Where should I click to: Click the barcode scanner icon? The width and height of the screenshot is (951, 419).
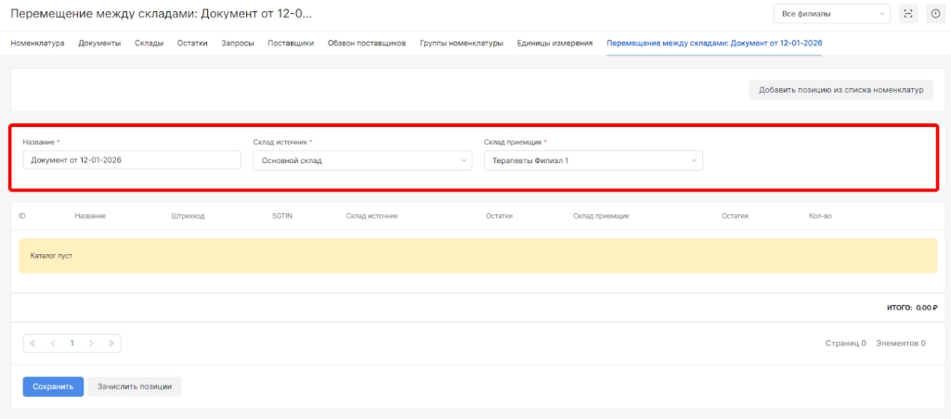coord(908,14)
